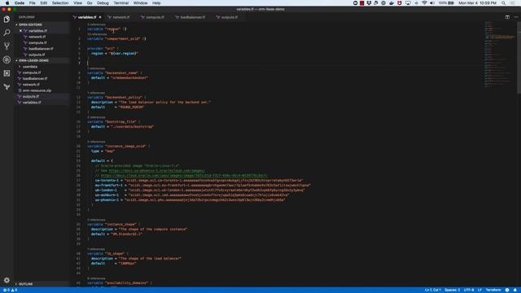Open the Help menu
Screen dimensions: 521x293
point(156,3)
